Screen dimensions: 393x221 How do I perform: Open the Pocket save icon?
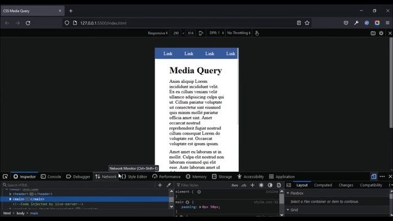346,23
